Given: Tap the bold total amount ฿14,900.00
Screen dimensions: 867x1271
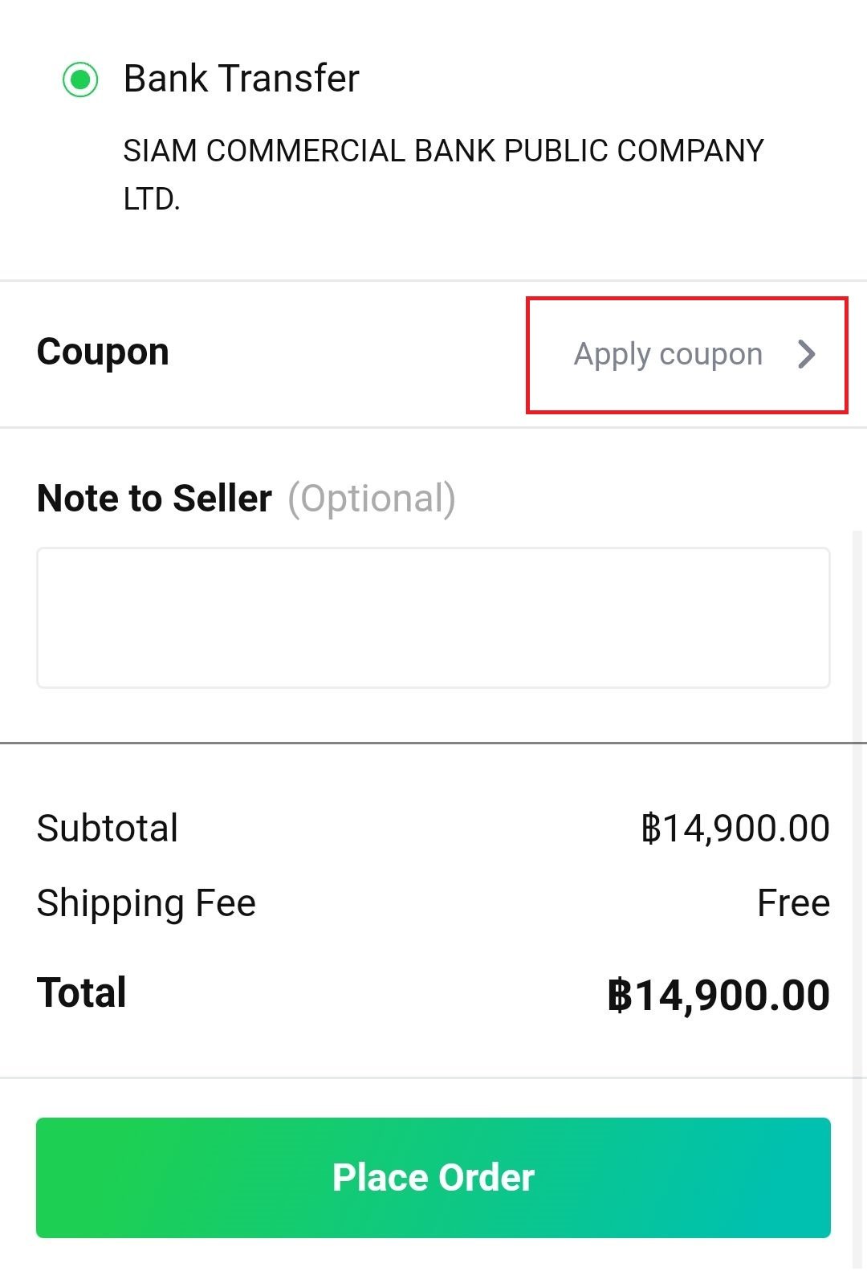Looking at the screenshot, I should click(718, 995).
